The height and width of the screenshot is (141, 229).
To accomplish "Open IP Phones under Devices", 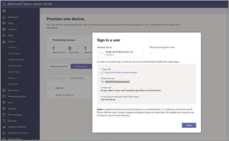I will [12, 47].
